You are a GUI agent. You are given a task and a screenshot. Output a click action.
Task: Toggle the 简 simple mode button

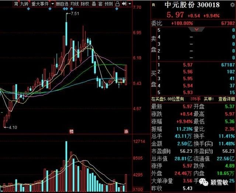15,4
